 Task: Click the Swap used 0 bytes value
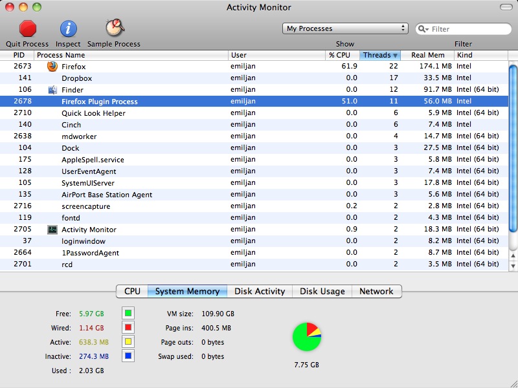pyautogui.click(x=213, y=356)
